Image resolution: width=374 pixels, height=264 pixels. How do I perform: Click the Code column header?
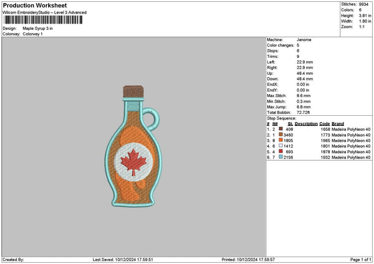point(324,124)
